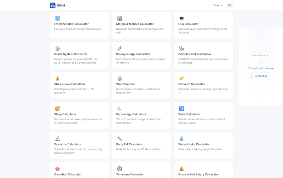Image resolution: width=283 pixels, height=178 pixels.
Task: Click "Body fat % using the US Navy method"
Action: tap(138, 149)
